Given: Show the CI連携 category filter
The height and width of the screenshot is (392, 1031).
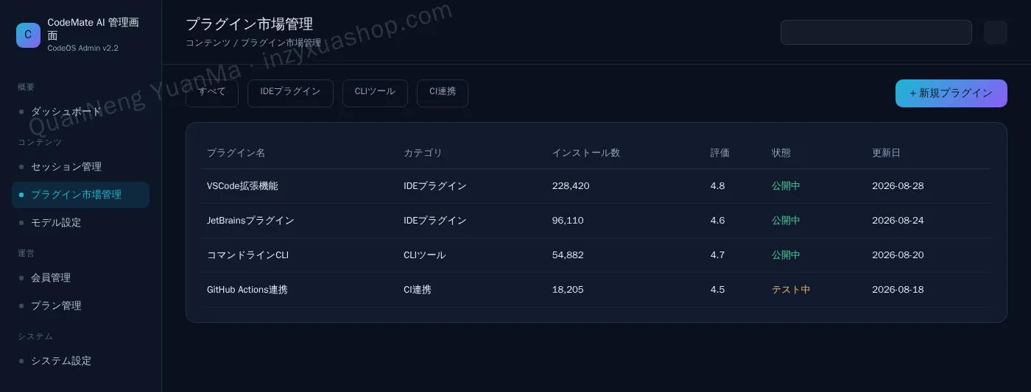Looking at the screenshot, I should (443, 93).
